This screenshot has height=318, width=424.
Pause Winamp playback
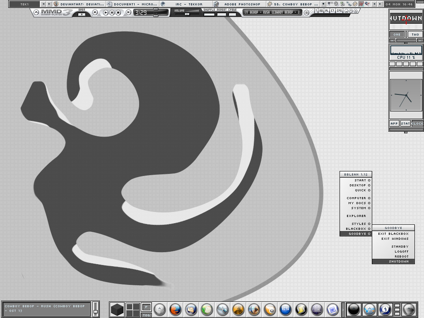click(x=112, y=12)
